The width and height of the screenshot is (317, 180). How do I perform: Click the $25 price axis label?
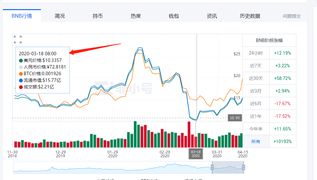pyautogui.click(x=237, y=54)
